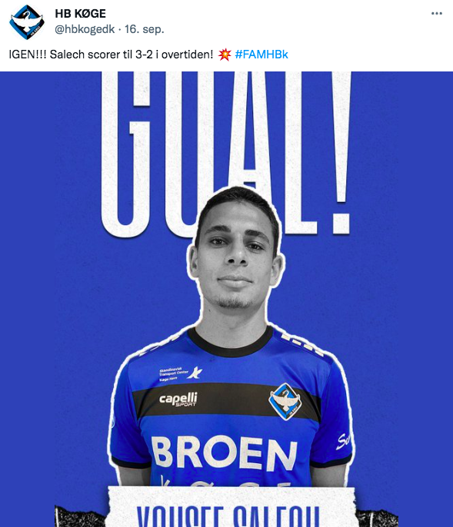The image size is (453, 527).
Task: Click the letter G of GOAL! headline
Action: 126,154
